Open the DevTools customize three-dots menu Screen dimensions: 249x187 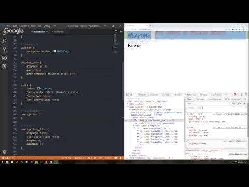(241, 95)
